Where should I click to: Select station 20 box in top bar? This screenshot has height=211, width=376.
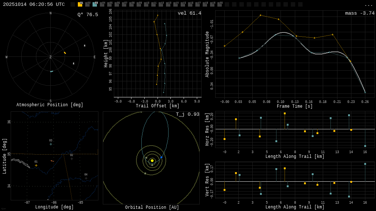pos(220,4)
